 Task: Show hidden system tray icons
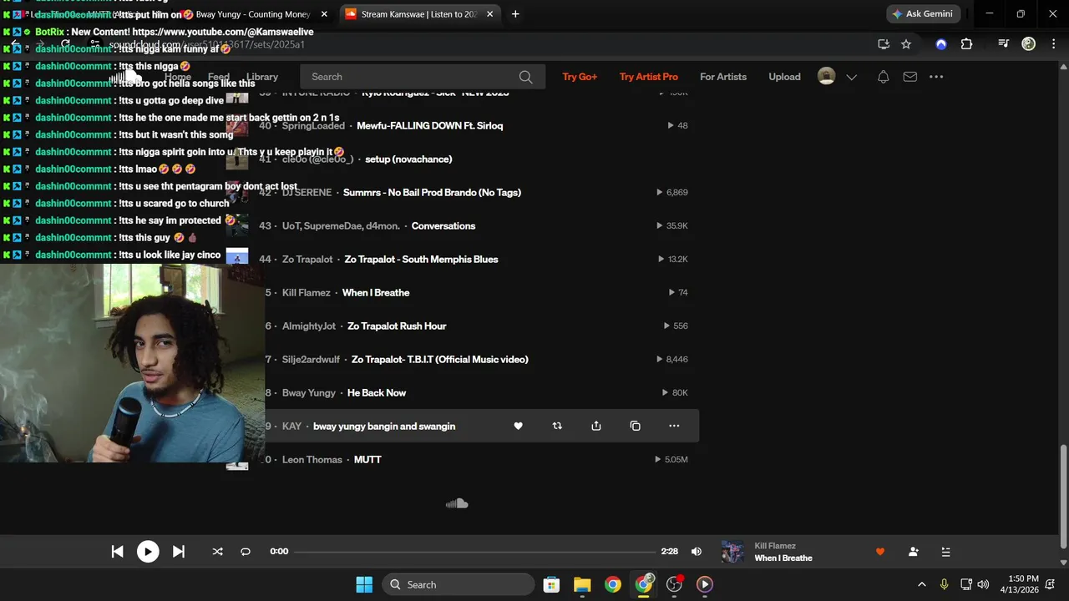921,584
